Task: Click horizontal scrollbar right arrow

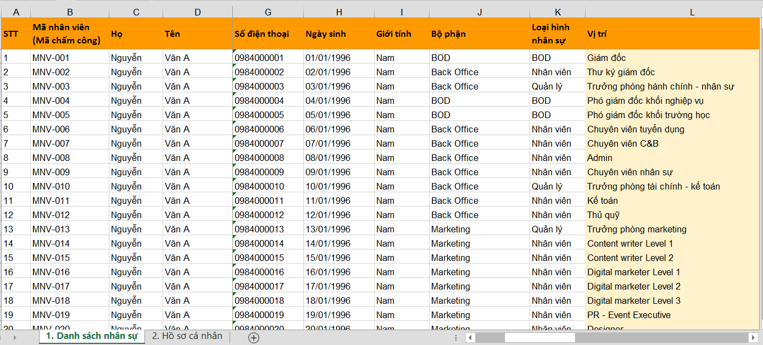Action: 753,337
